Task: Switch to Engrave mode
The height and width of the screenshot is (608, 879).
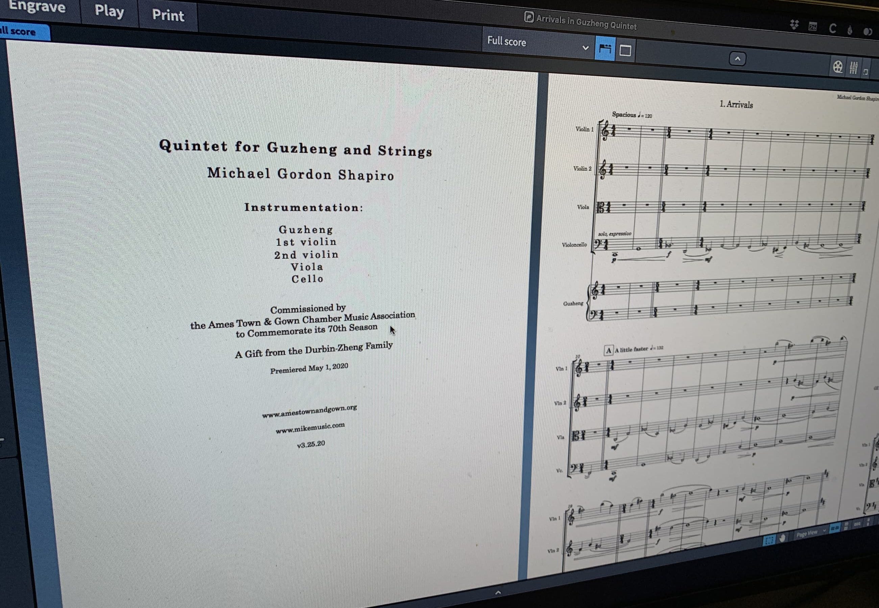Action: coord(37,6)
